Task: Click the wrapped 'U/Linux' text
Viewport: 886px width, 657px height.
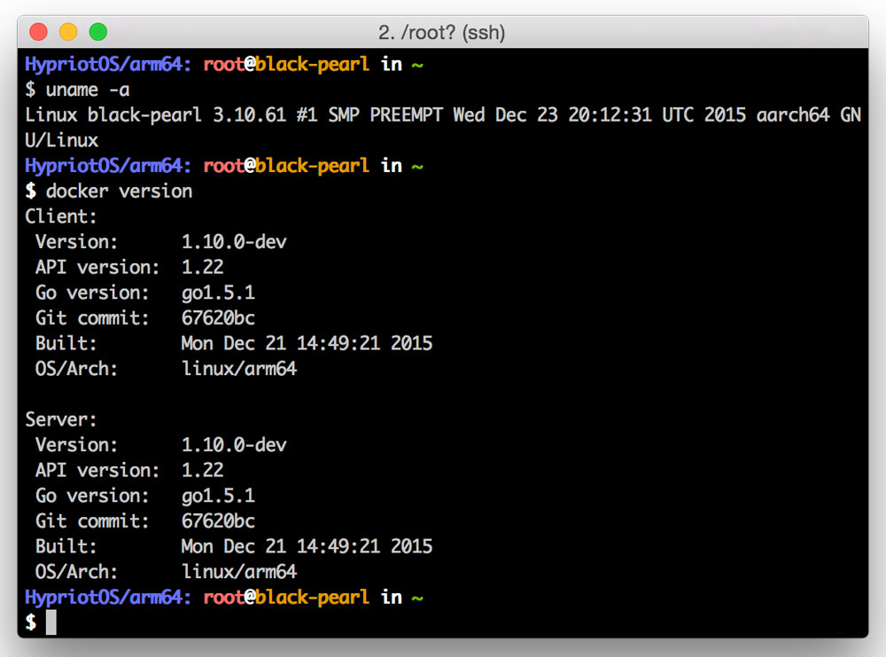Action: tap(61, 140)
